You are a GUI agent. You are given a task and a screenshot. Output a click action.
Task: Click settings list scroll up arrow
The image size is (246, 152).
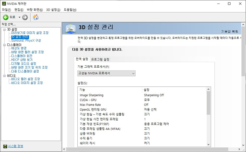click(x=208, y=89)
